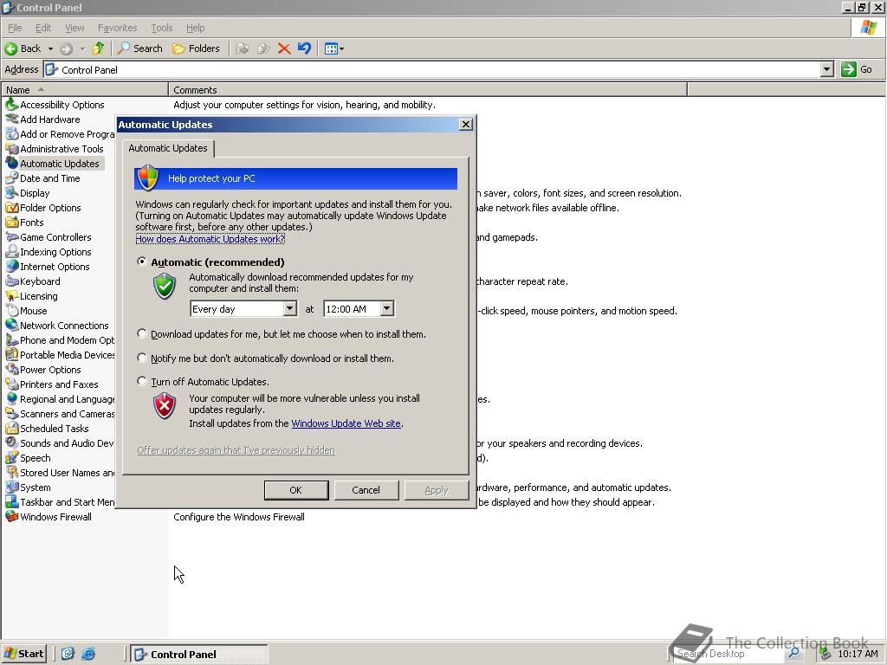Open the 12:00 AM time dropdown
Viewport: 887px width, 665px height.
[387, 309]
